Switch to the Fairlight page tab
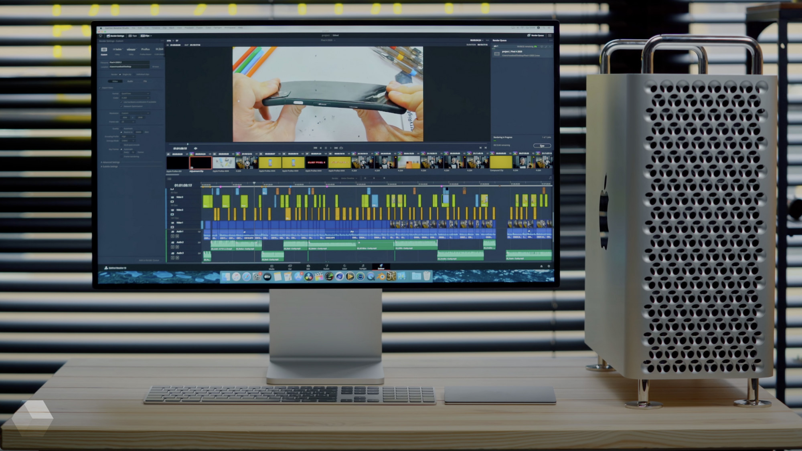 click(x=363, y=267)
